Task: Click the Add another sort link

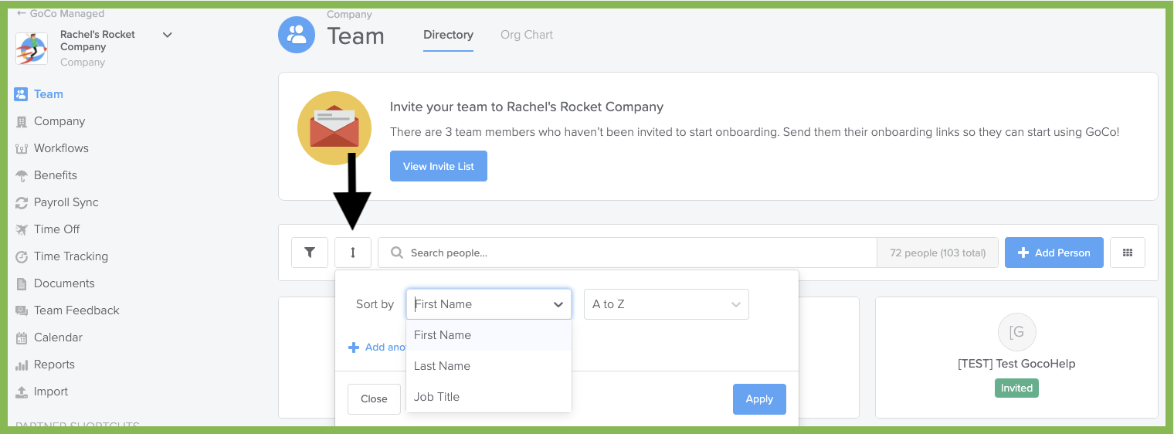Action: click(377, 348)
